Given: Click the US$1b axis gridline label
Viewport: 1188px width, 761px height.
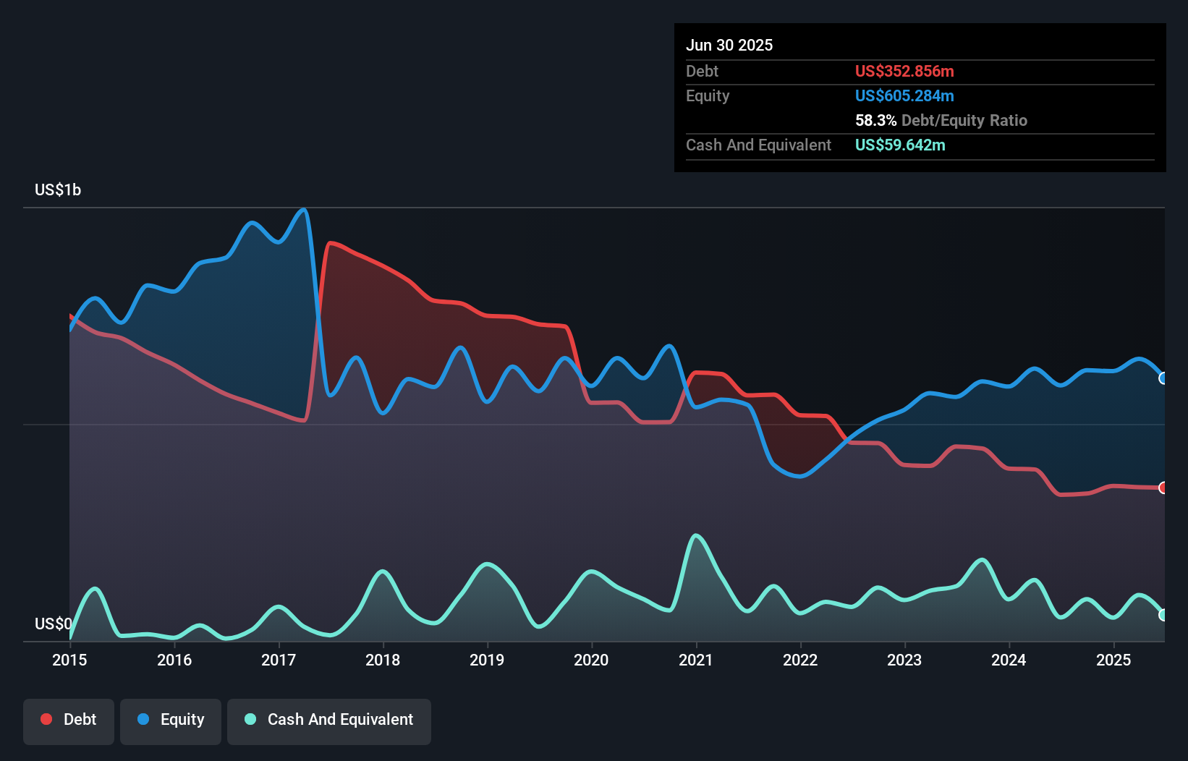Looking at the screenshot, I should 58,190.
